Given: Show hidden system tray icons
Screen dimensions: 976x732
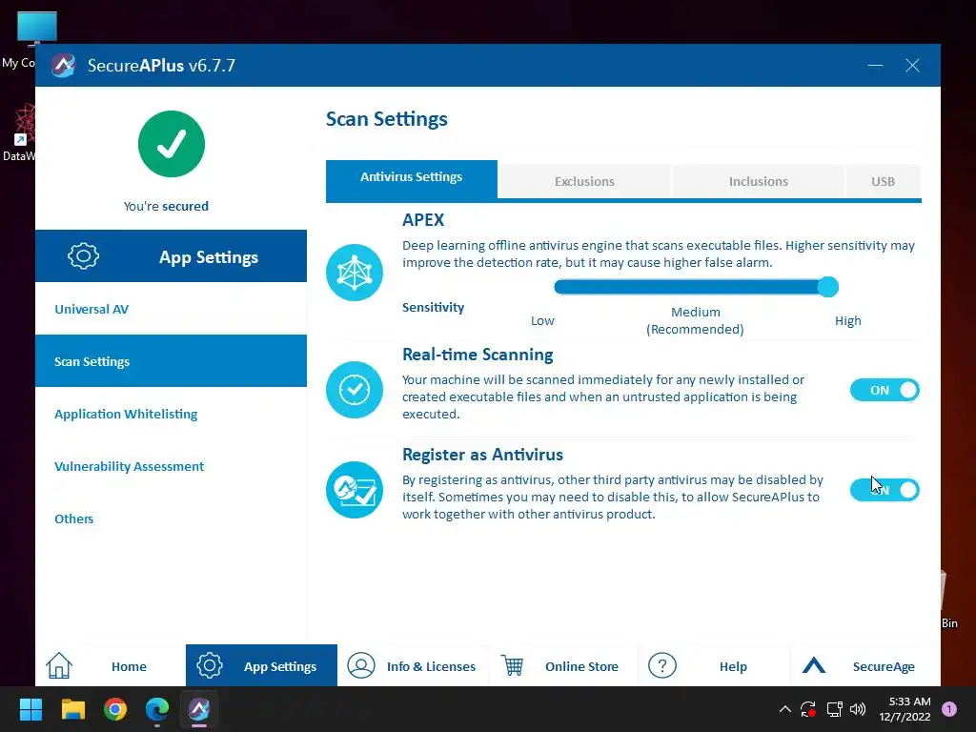Looking at the screenshot, I should pos(785,709).
